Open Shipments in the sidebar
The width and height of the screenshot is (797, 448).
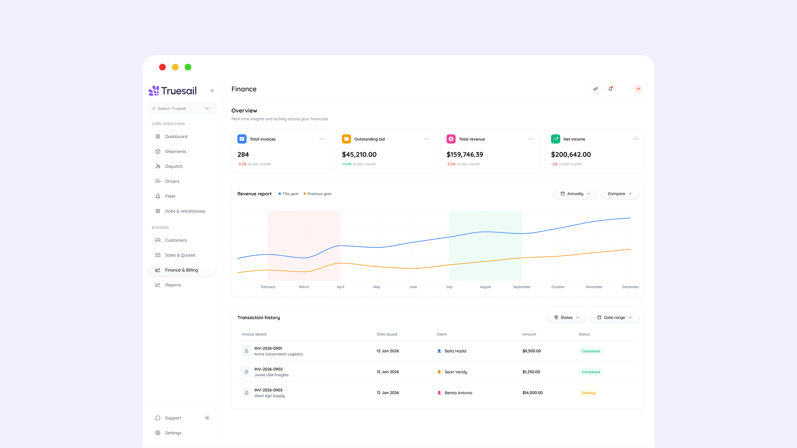182,151
